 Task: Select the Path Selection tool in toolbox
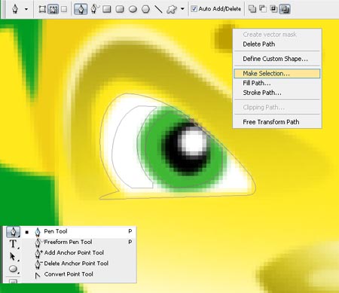[13, 257]
